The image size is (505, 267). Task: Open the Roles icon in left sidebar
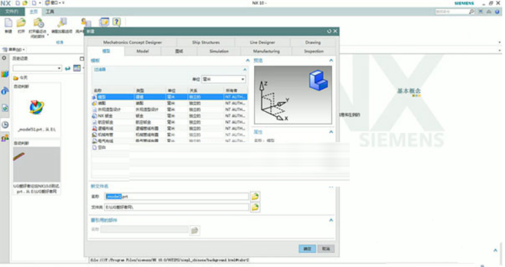click(x=5, y=138)
